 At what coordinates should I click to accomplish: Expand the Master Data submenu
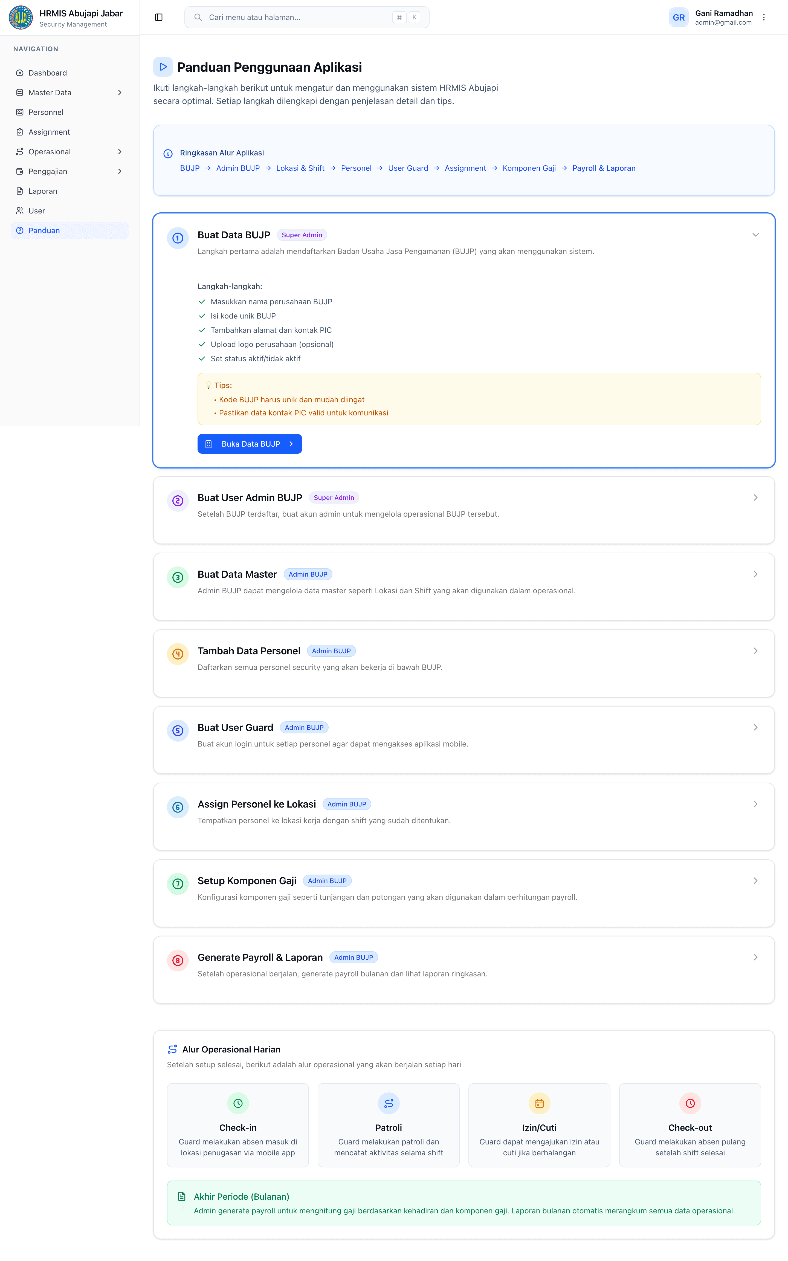[x=120, y=93]
